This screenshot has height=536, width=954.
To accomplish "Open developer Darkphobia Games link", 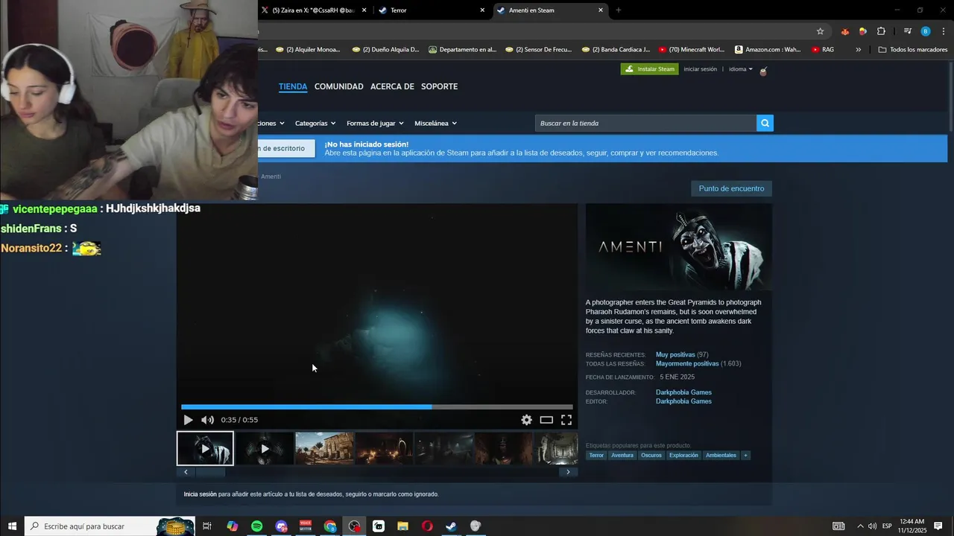I will (x=683, y=392).
